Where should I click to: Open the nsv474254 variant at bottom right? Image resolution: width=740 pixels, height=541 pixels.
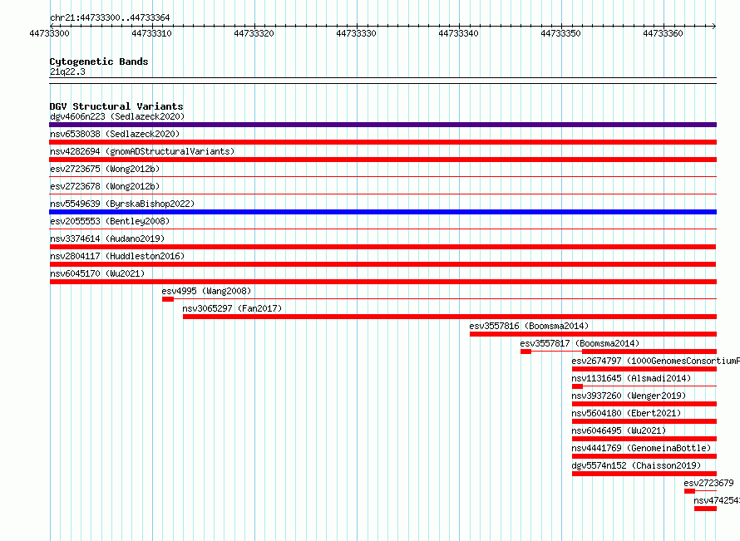point(717,500)
